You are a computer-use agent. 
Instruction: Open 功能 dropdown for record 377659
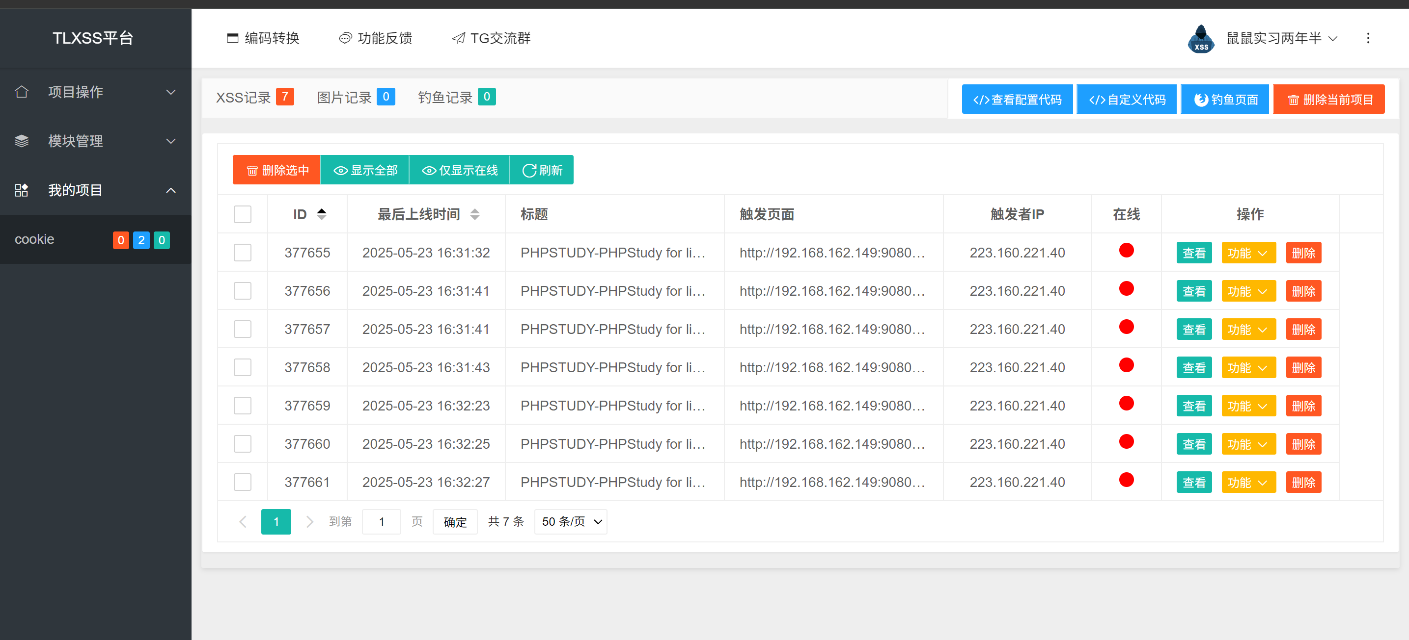pyautogui.click(x=1248, y=406)
